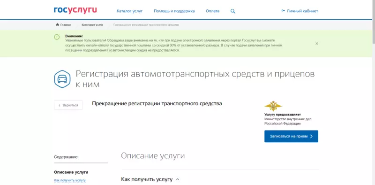Click the page vertical scrollbar
This screenshot has width=375, height=185.
(374, 92)
